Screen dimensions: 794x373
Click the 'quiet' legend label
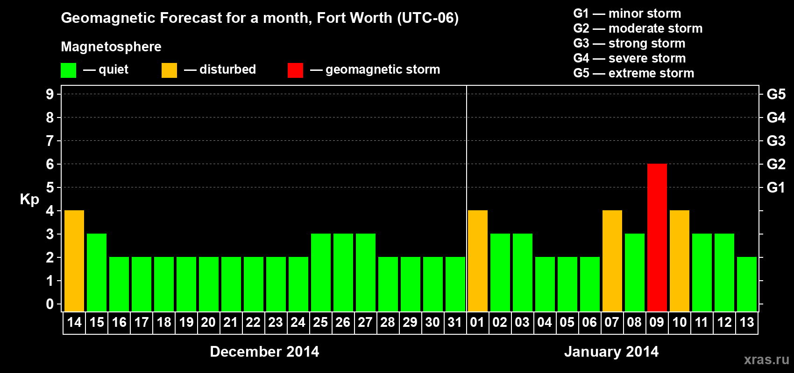coord(113,69)
